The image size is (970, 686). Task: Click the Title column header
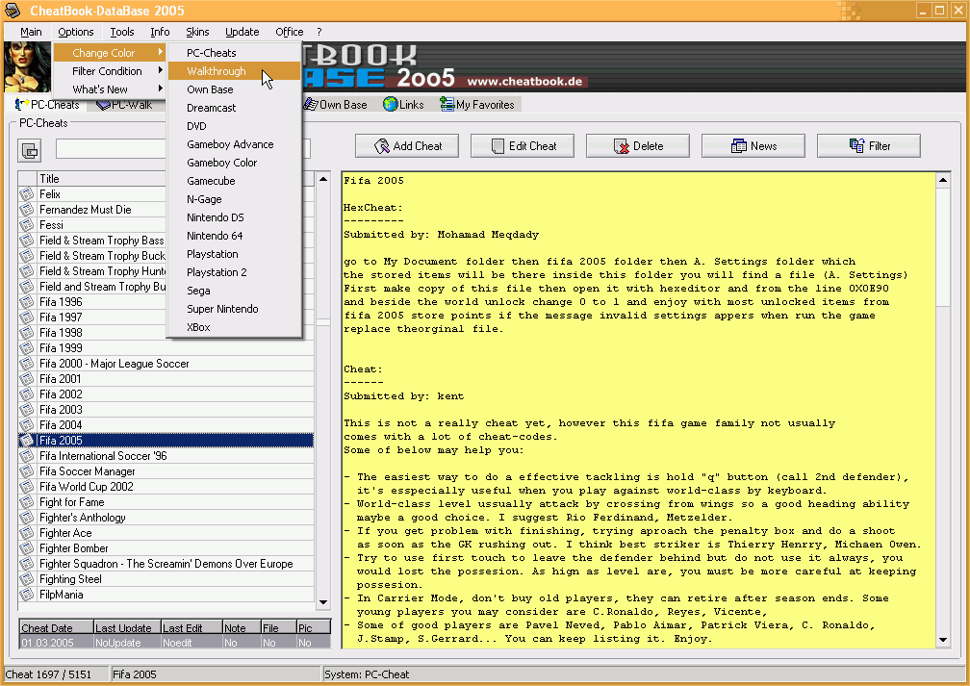[x=49, y=179]
